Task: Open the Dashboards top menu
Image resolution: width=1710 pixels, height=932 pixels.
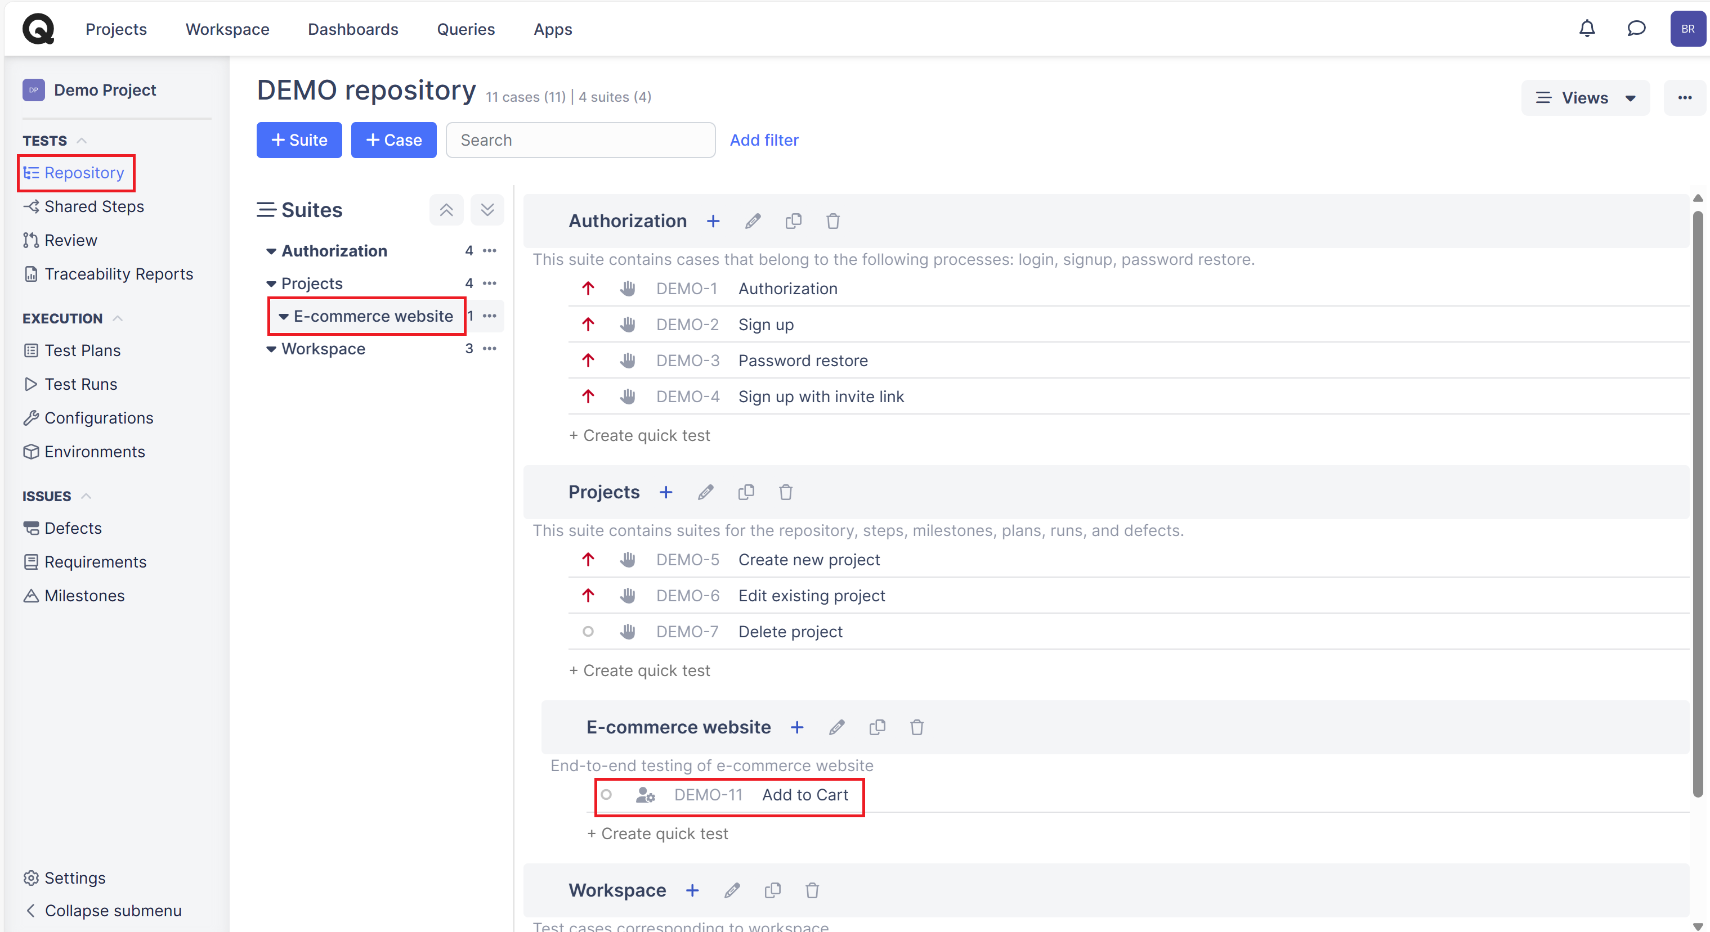Action: tap(352, 29)
